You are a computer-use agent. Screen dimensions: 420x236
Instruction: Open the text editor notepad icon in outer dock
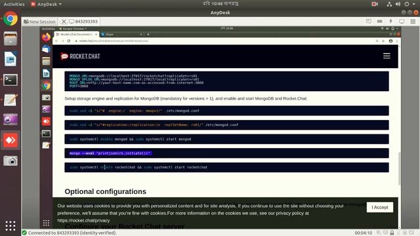(10, 100)
